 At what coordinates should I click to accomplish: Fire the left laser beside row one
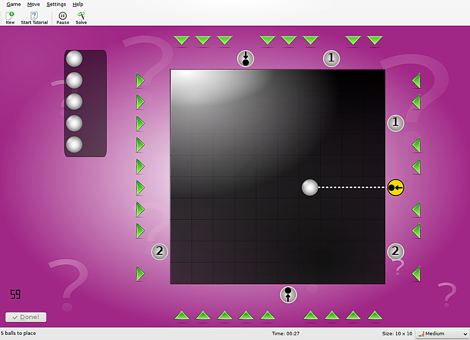[x=140, y=80]
